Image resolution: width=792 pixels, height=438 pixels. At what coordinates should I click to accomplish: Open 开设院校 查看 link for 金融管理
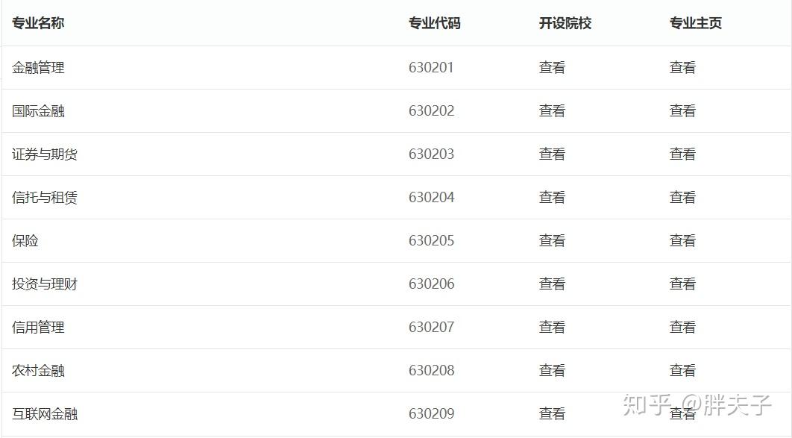click(552, 67)
